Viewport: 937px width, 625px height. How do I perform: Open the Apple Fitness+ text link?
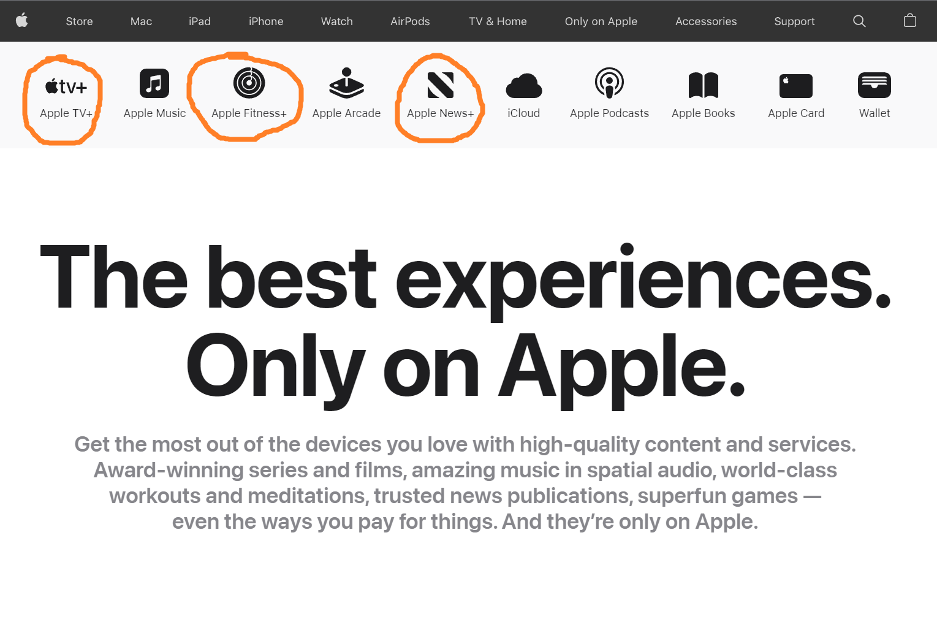[249, 113]
